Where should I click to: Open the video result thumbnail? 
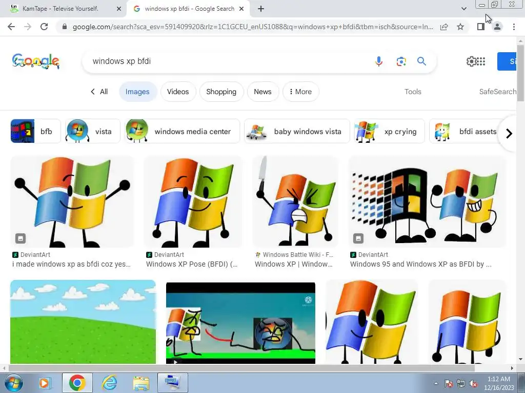pyautogui.click(x=241, y=323)
